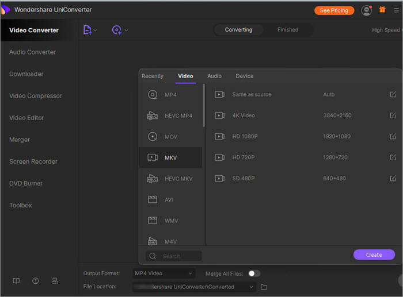Open the user account profile icon
This screenshot has height=297, width=403.
click(366, 10)
